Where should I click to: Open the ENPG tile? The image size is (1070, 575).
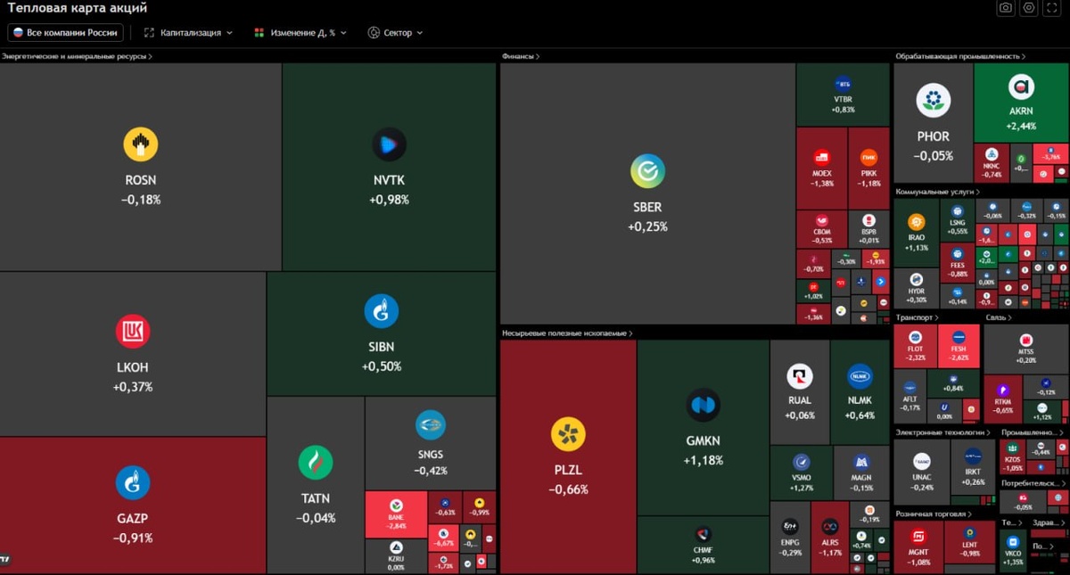(790, 538)
